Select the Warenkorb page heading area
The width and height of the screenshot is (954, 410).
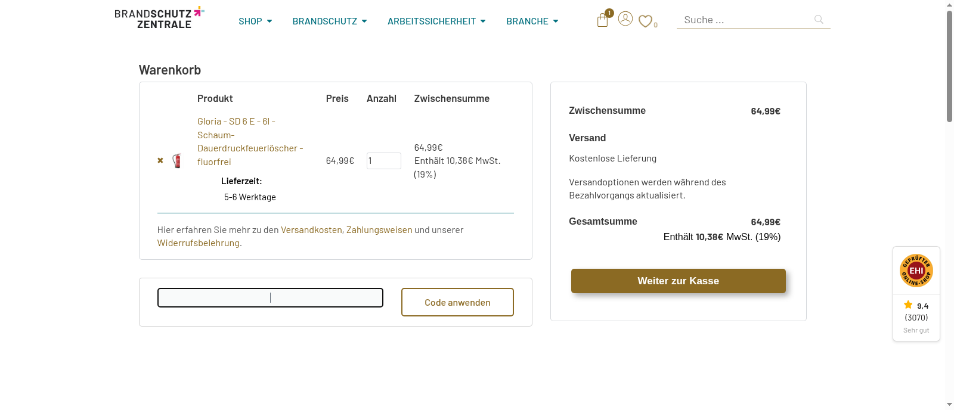[x=169, y=70]
